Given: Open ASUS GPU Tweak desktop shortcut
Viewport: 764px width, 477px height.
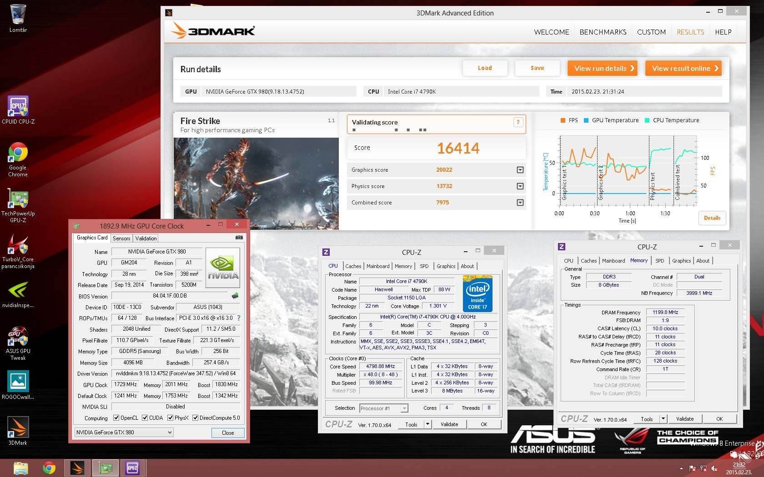Looking at the screenshot, I should point(18,343).
